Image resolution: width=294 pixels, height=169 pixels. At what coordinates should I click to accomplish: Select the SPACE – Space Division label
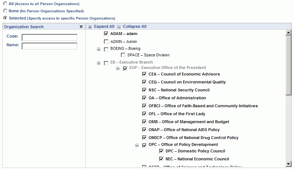tap(148, 55)
